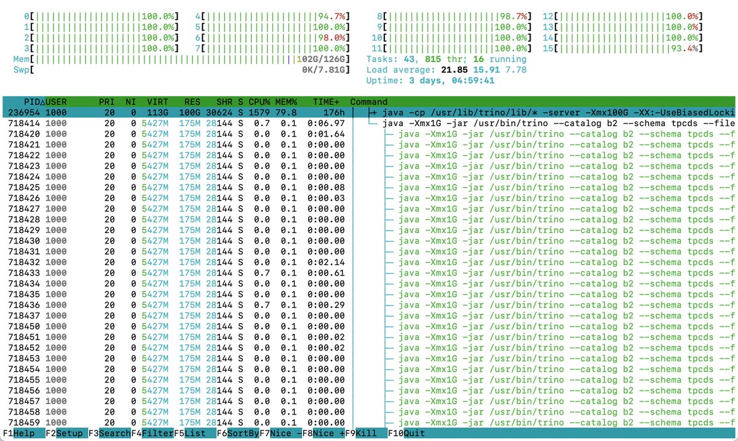Raise priority with F8Nice +

[x=326, y=433]
